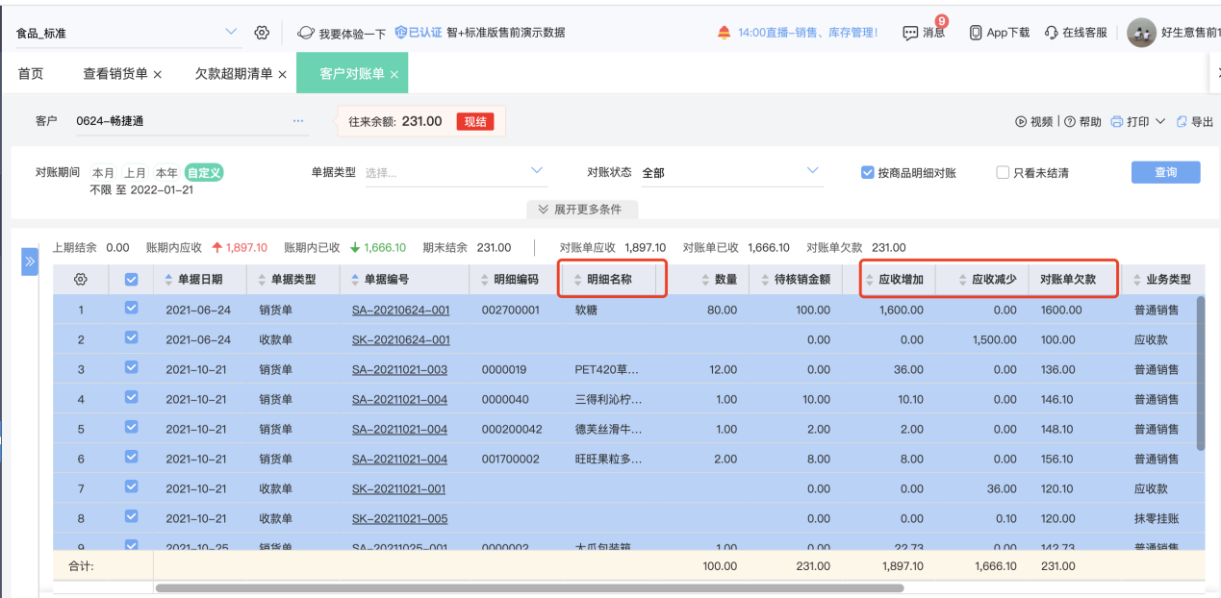This screenshot has height=598, width=1221.
Task: Select 本年 reconciliation period
Action: click(x=166, y=173)
